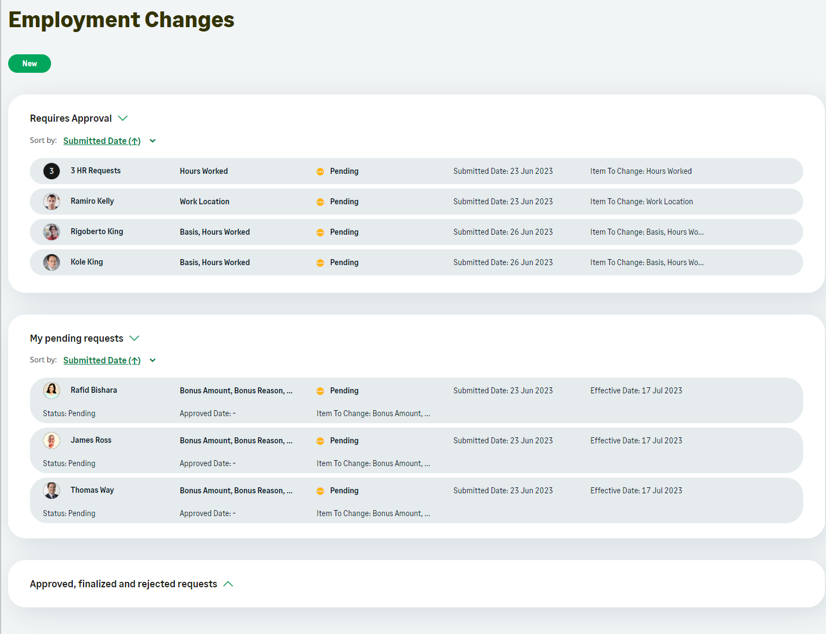Click Submitted Date sort link in My pending requests
The height and width of the screenshot is (634, 826).
tap(102, 361)
